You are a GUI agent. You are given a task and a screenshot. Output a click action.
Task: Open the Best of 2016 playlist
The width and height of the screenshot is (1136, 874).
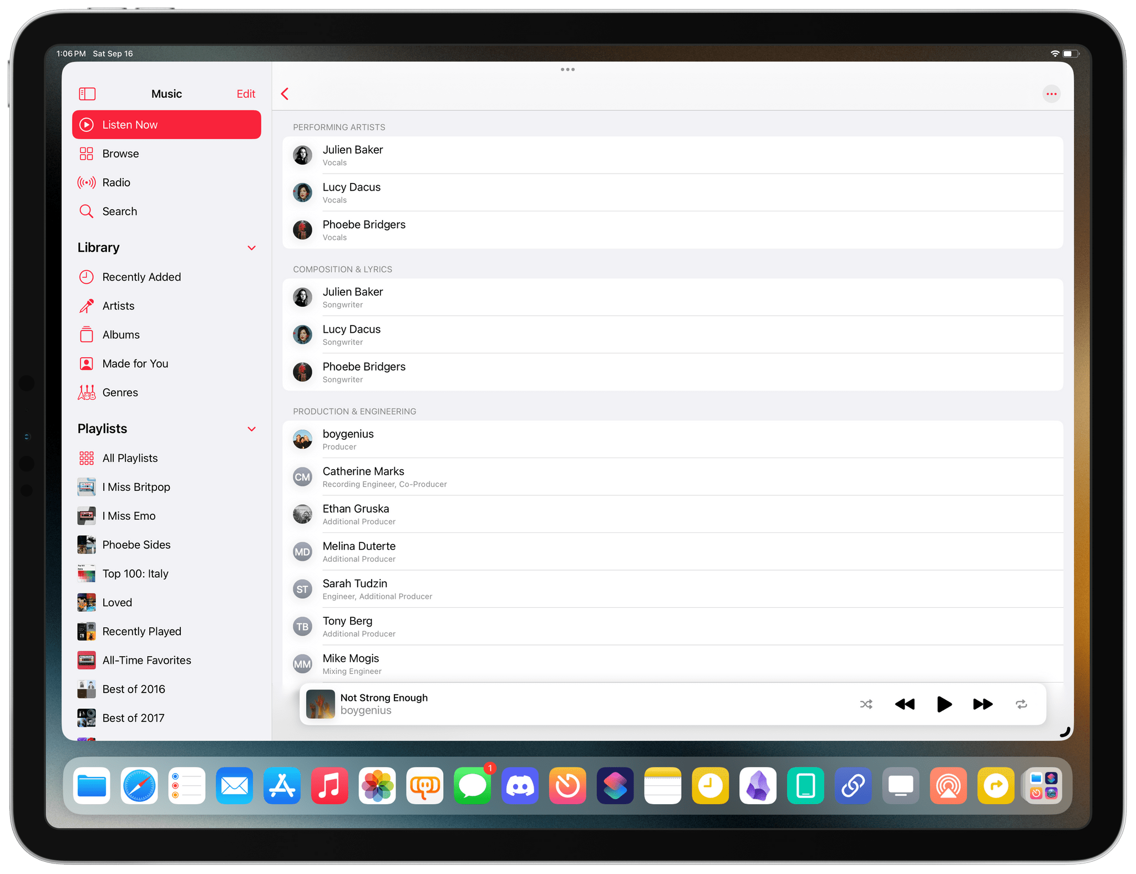pyautogui.click(x=166, y=689)
